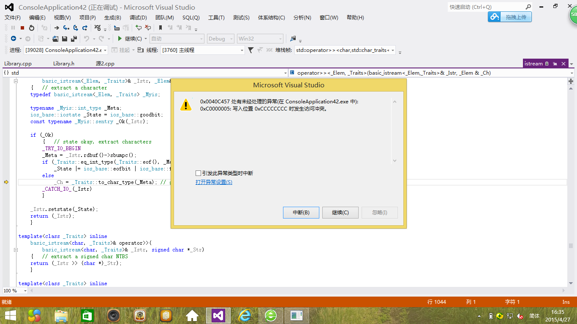Screen dimensions: 577x324
Task: Open the tab list overflow dropdown arrow
Action: [572, 64]
